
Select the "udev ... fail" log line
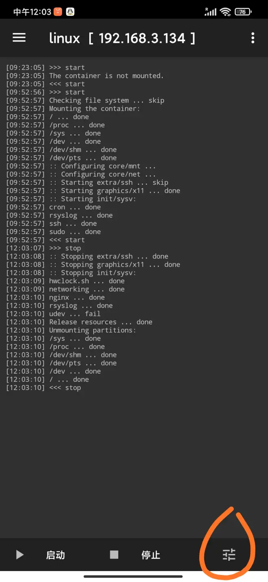point(53,314)
